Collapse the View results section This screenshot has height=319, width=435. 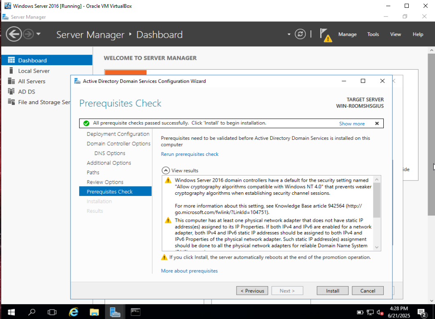[166, 170]
